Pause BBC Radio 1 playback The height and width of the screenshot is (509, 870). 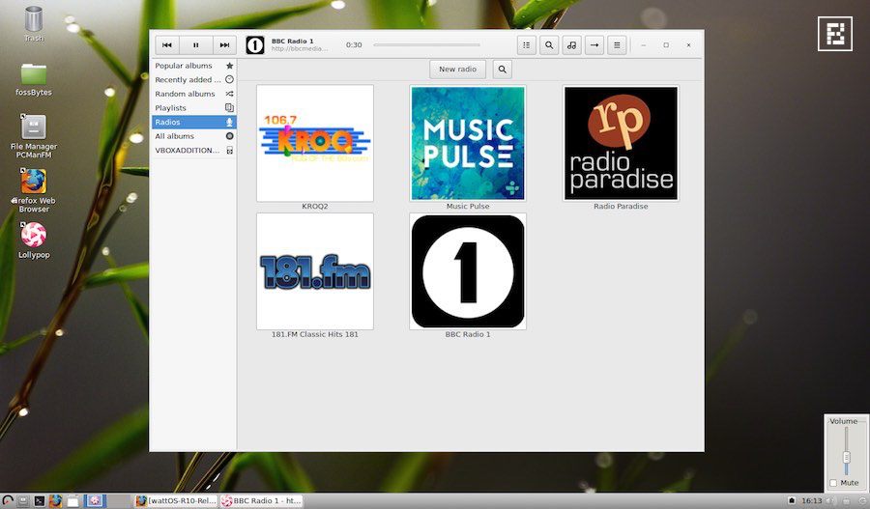point(196,44)
